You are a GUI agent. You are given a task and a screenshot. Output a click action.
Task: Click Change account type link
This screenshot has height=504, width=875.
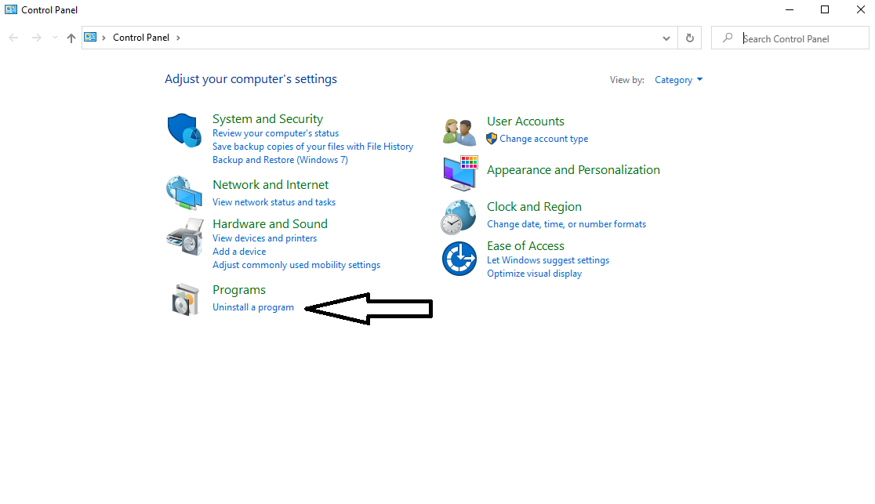[x=544, y=139]
